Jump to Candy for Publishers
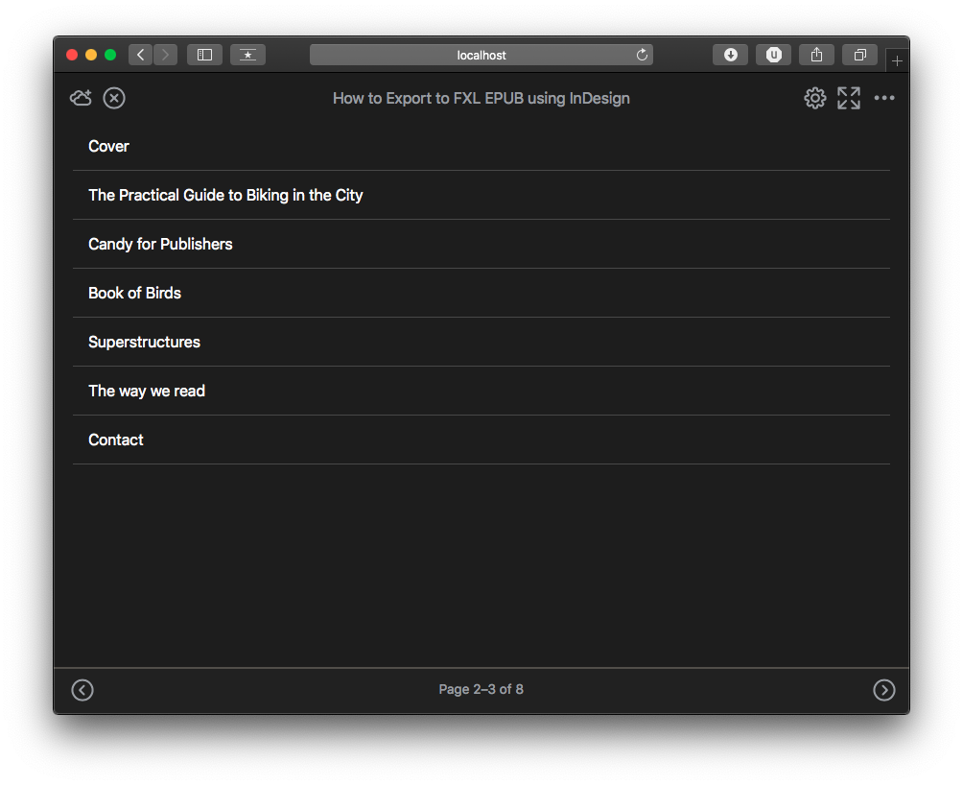 (160, 244)
